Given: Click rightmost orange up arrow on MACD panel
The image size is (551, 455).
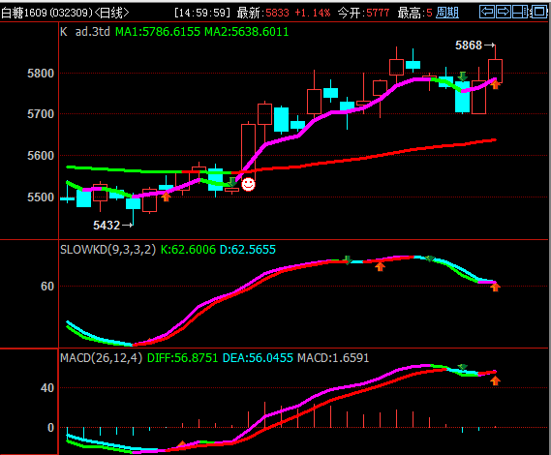Looking at the screenshot, I should tap(495, 380).
